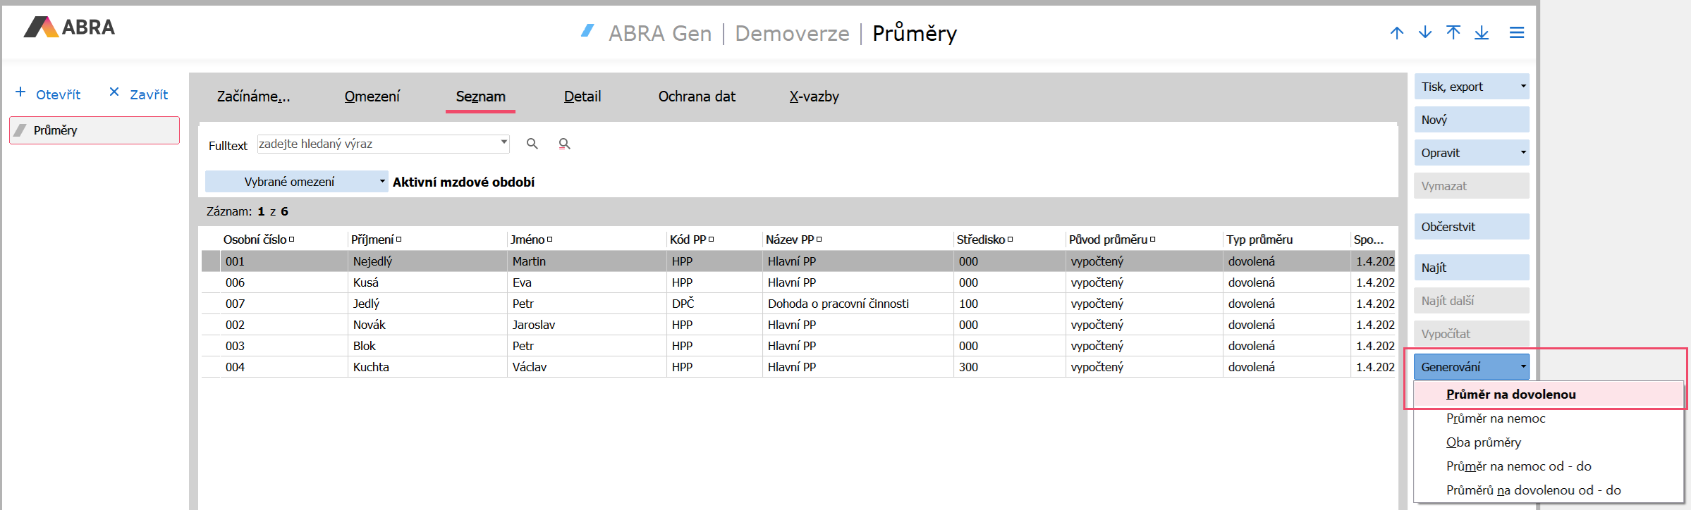Open the Opravit dropdown arrow
The height and width of the screenshot is (510, 1691).
click(1523, 153)
